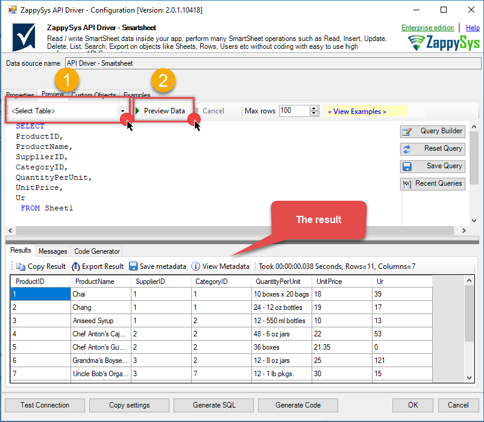The width and height of the screenshot is (484, 422).
Task: Open the Enterprise edition link
Action: (427, 28)
